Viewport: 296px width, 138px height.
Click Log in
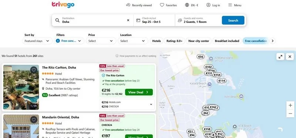pyautogui.click(x=213, y=5)
